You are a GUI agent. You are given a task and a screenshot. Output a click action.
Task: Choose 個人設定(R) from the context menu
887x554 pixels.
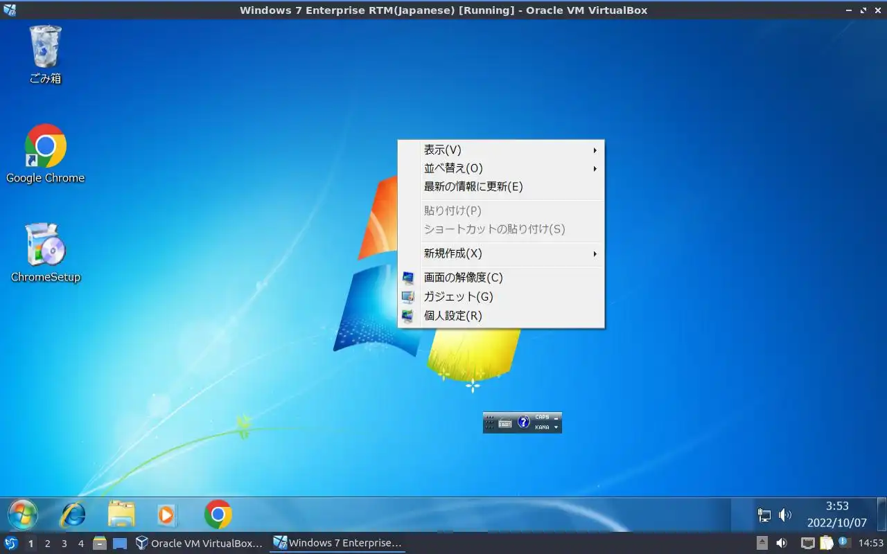pyautogui.click(x=501, y=316)
